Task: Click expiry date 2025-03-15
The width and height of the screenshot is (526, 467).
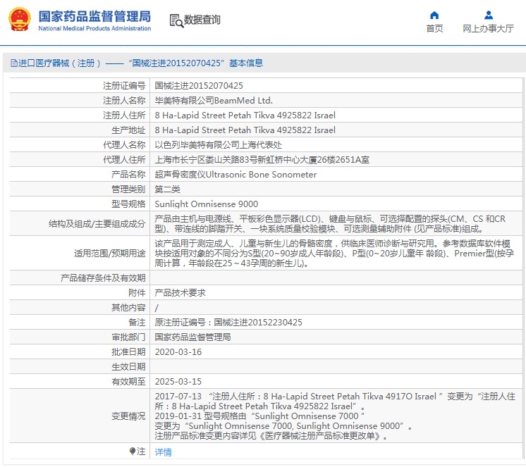Action: pos(178,381)
